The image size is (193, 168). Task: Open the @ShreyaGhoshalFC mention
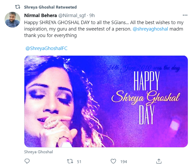coord(46,48)
